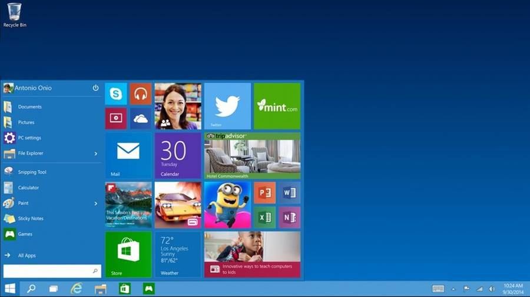Image resolution: width=530 pixels, height=297 pixels.
Task: Expand the Paint jump list arrow
Action: 96,203
